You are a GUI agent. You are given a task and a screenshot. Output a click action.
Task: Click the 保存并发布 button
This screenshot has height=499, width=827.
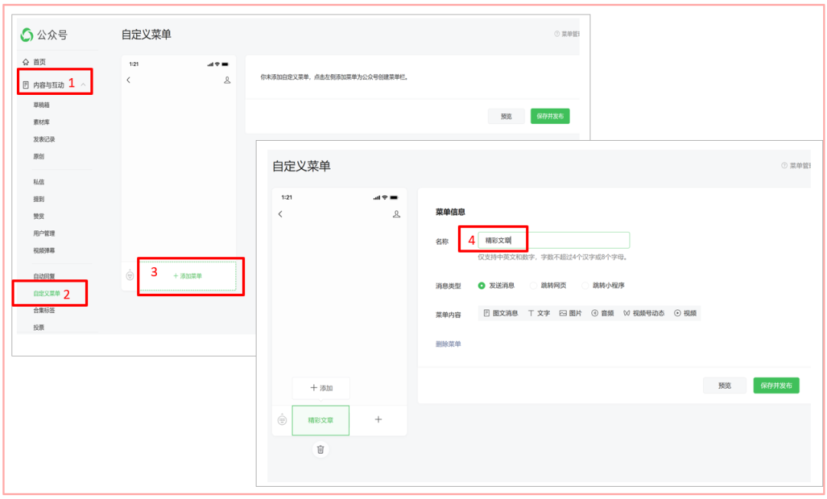coord(776,385)
